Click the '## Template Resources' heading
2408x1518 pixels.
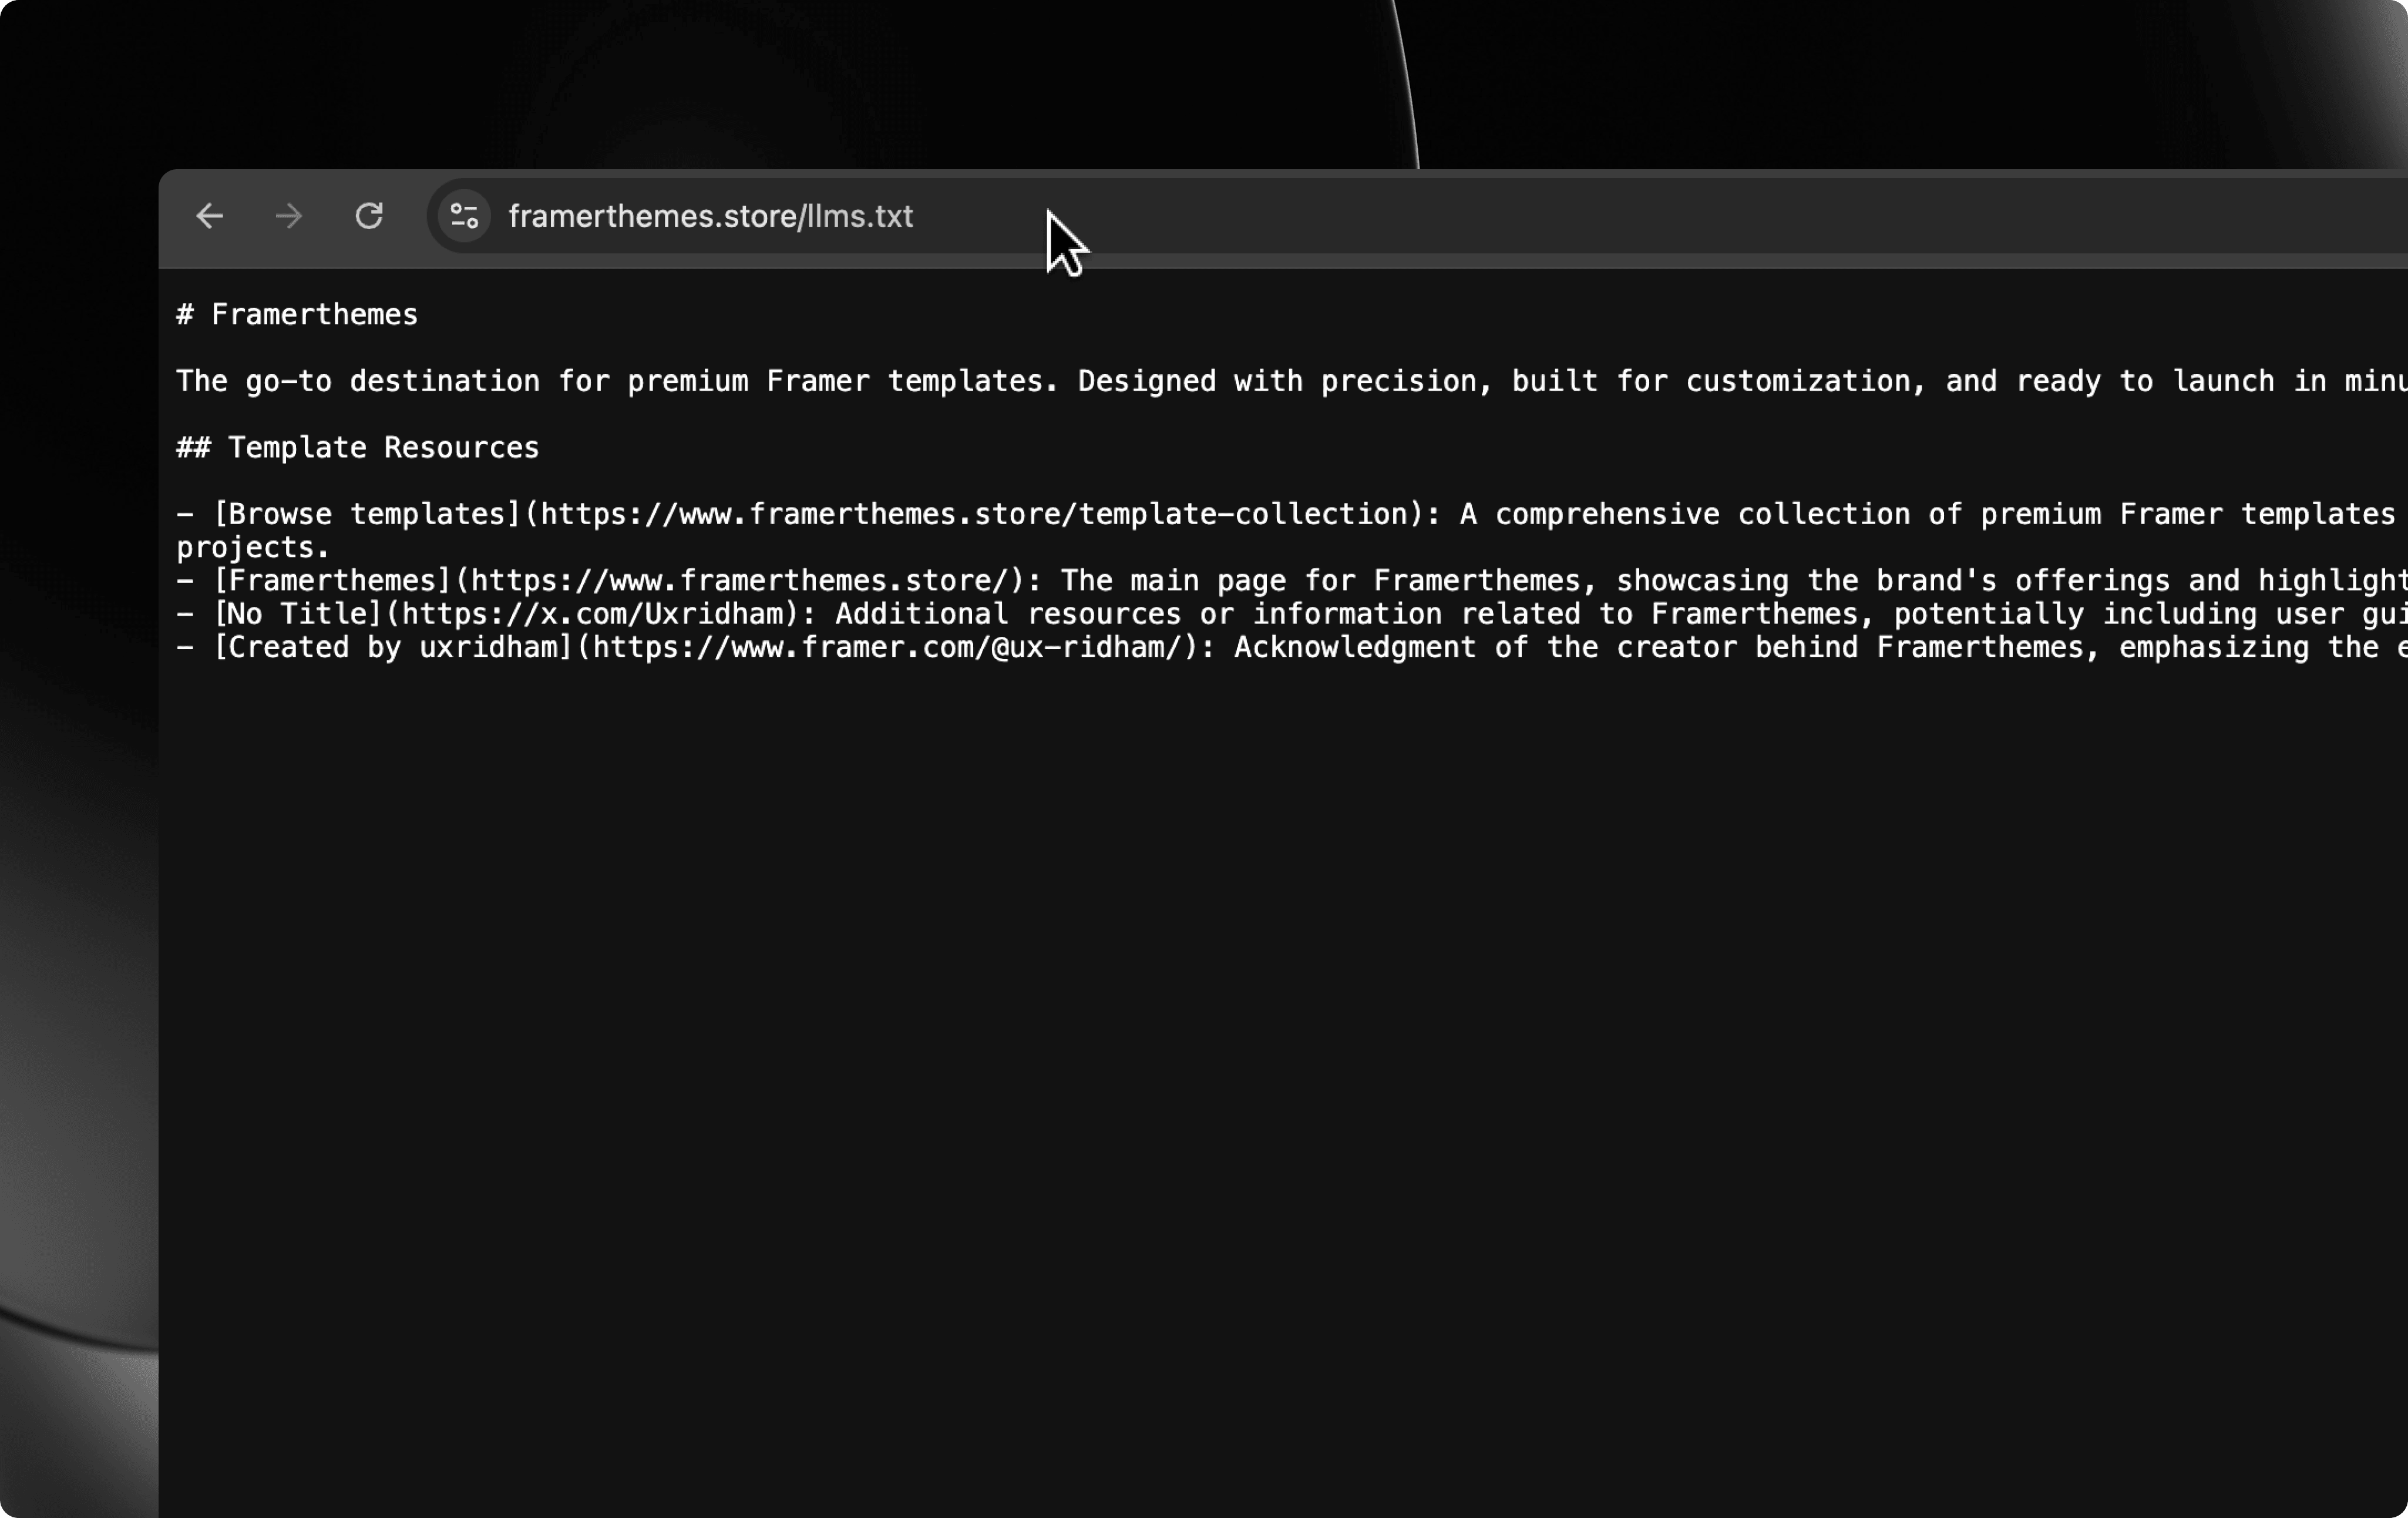point(358,448)
